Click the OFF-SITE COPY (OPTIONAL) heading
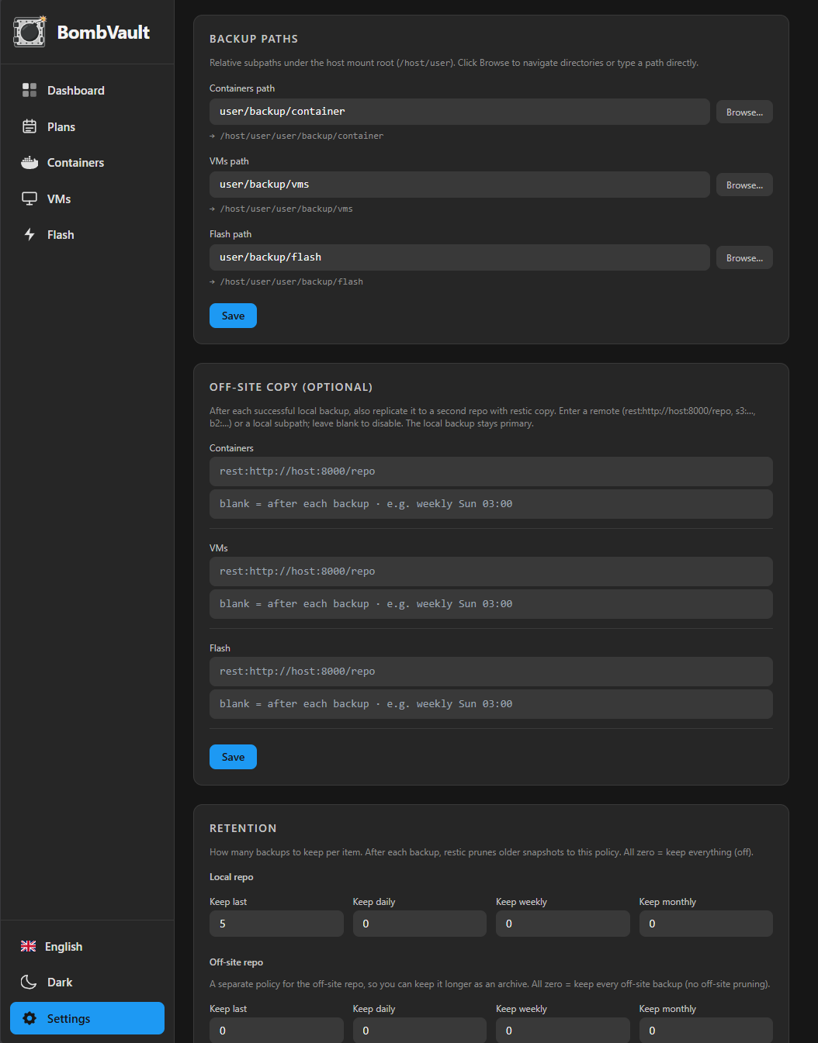The image size is (818, 1043). [x=291, y=387]
